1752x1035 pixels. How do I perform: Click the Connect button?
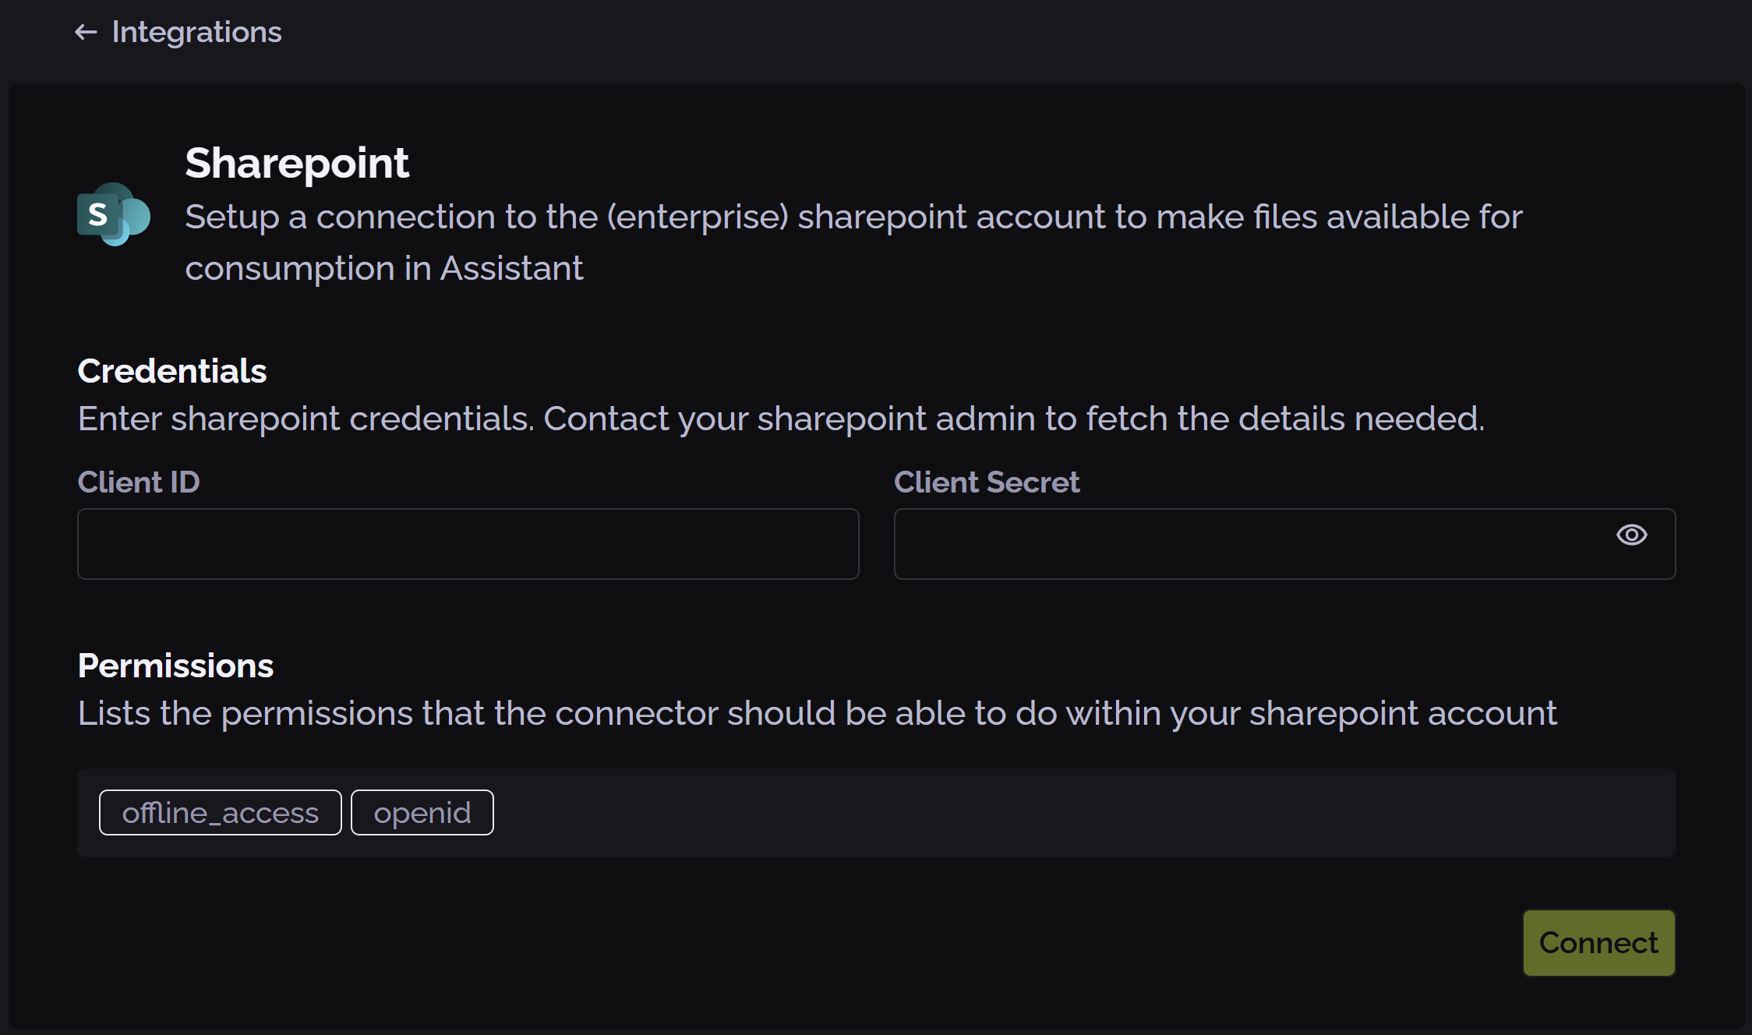tap(1598, 942)
